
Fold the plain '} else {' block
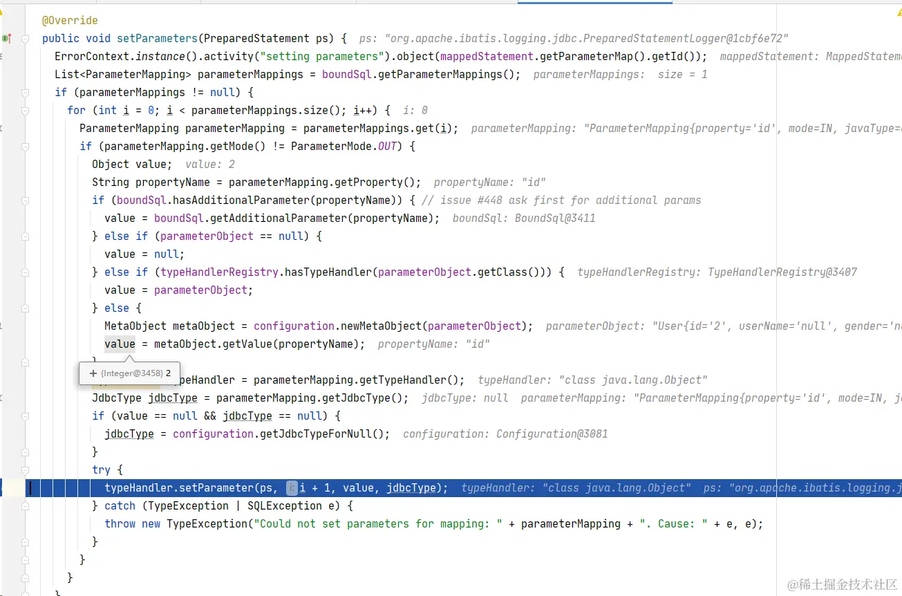(x=26, y=308)
